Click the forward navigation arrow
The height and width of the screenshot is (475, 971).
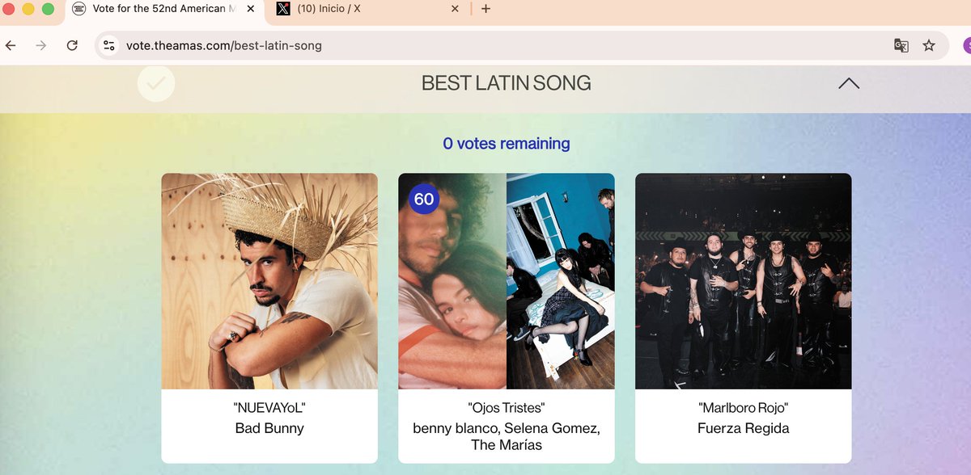[40, 46]
